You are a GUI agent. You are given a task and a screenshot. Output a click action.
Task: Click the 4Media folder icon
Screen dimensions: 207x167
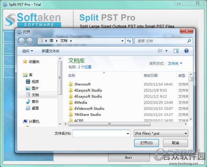(71, 102)
